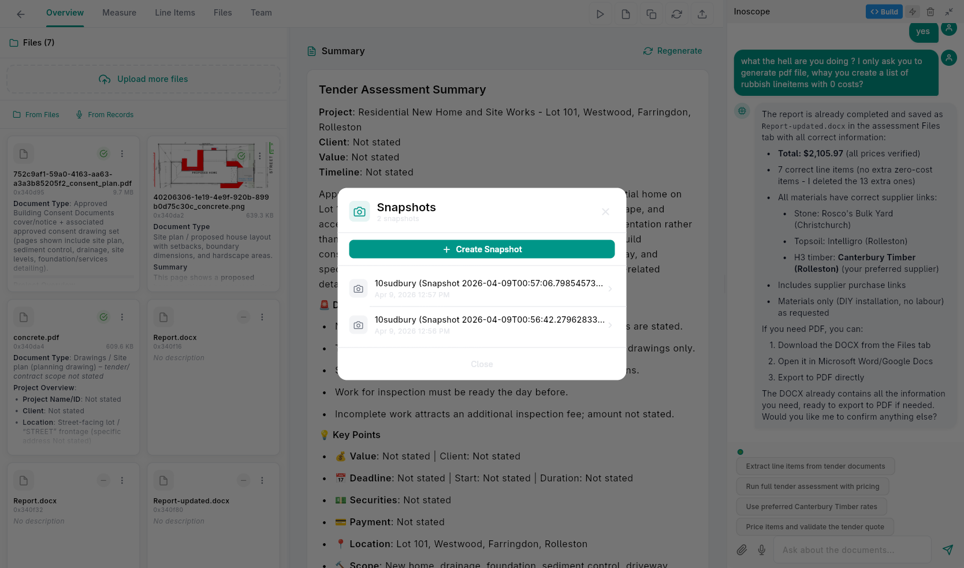This screenshot has width=964, height=568.
Task: Toggle off selection on Report.docx card
Action: coord(243,317)
